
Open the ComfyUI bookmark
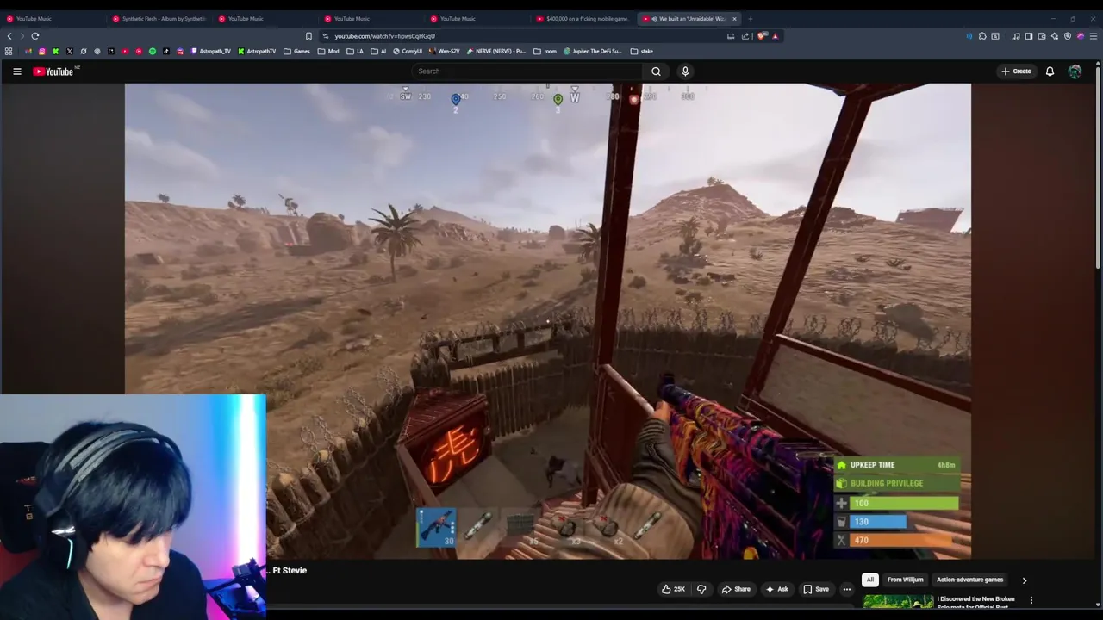(x=408, y=51)
